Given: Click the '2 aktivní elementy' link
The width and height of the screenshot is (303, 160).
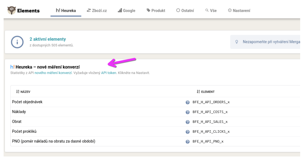Looking at the screenshot, I should 48,39.
